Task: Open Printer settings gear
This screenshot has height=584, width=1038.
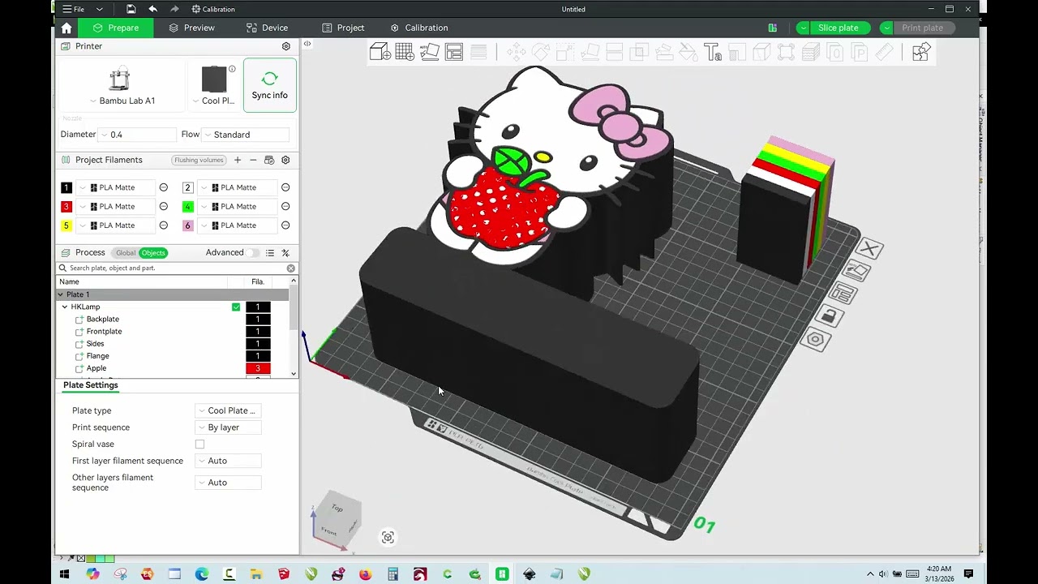Action: pos(285,46)
